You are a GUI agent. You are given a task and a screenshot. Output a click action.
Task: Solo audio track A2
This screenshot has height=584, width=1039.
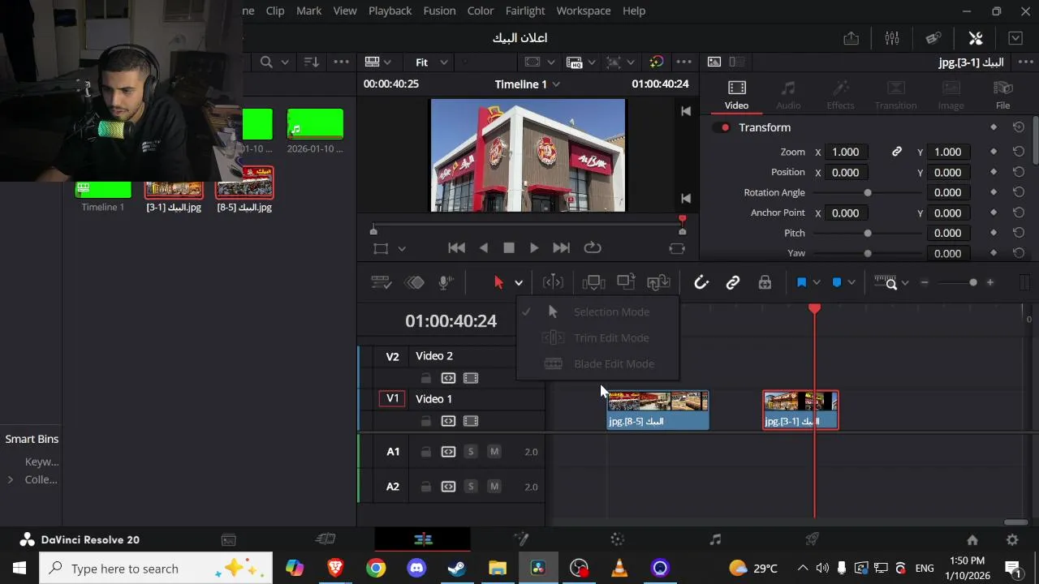pos(471,487)
